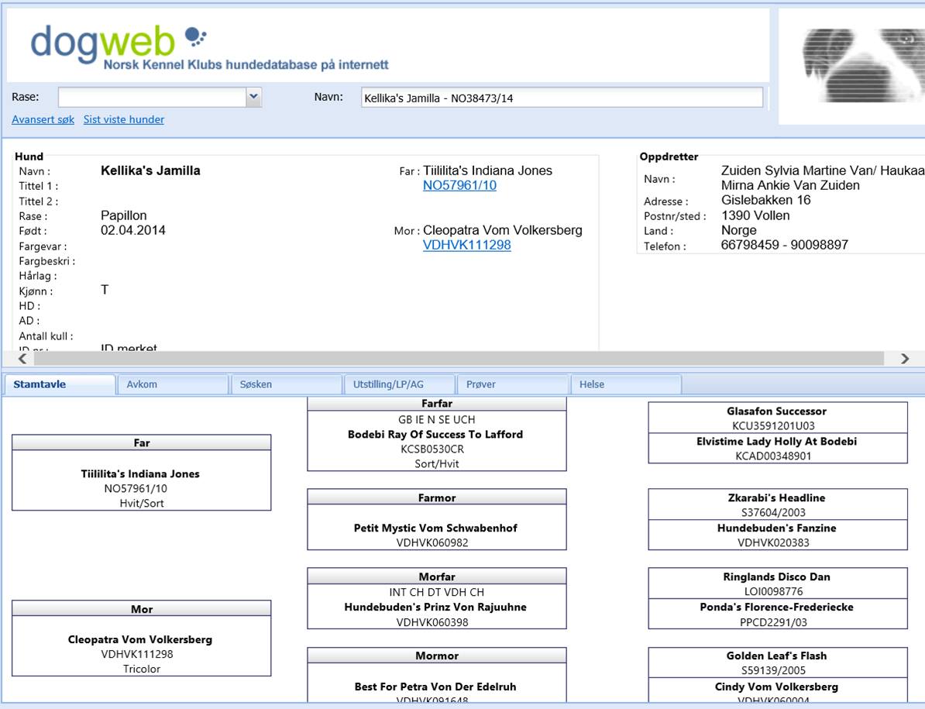
Task: Select Ponda's Florence-Frederiecke in pedigree
Action: (x=776, y=607)
